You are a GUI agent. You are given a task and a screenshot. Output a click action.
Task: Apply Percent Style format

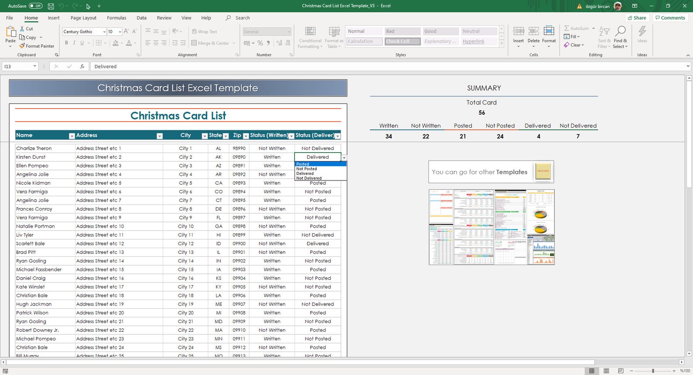coord(260,43)
